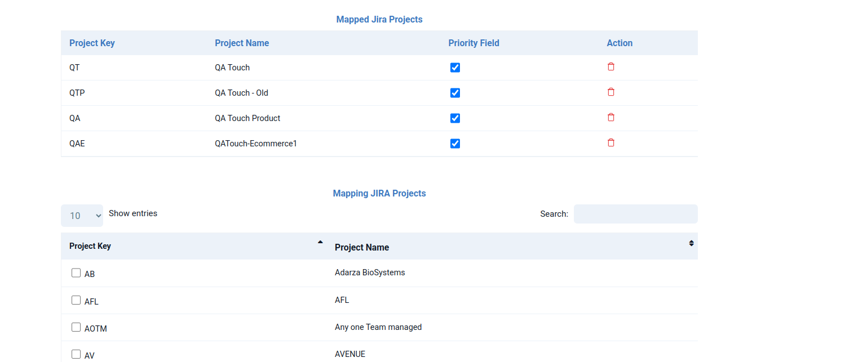
Task: Delete the QT project mapping
Action: (610, 67)
